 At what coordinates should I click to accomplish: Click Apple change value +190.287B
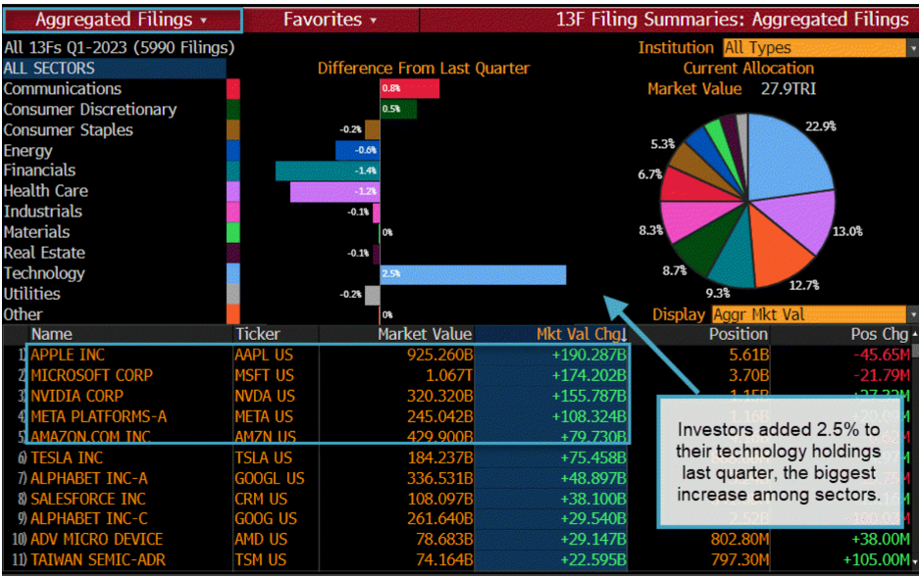click(x=589, y=355)
